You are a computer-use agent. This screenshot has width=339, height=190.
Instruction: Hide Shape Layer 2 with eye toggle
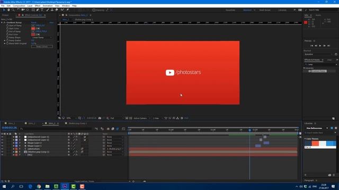click(x=2, y=143)
